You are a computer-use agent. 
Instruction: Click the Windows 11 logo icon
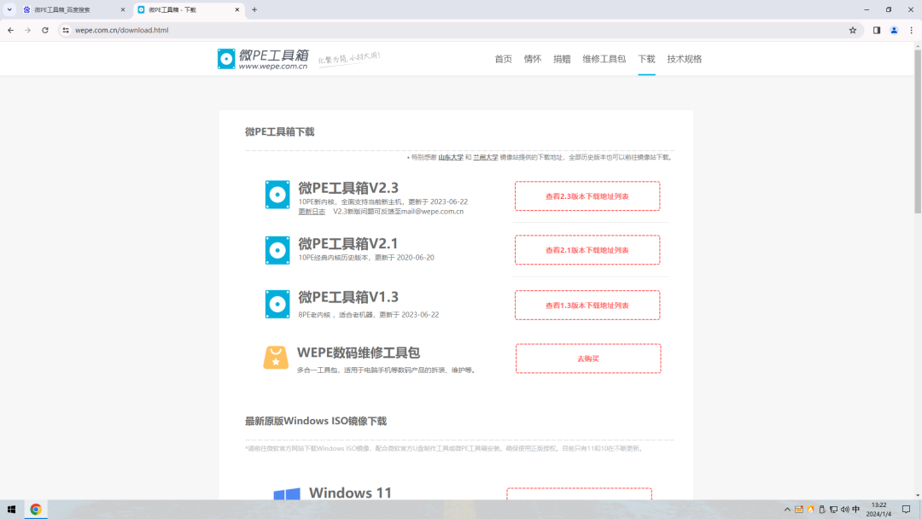(287, 493)
